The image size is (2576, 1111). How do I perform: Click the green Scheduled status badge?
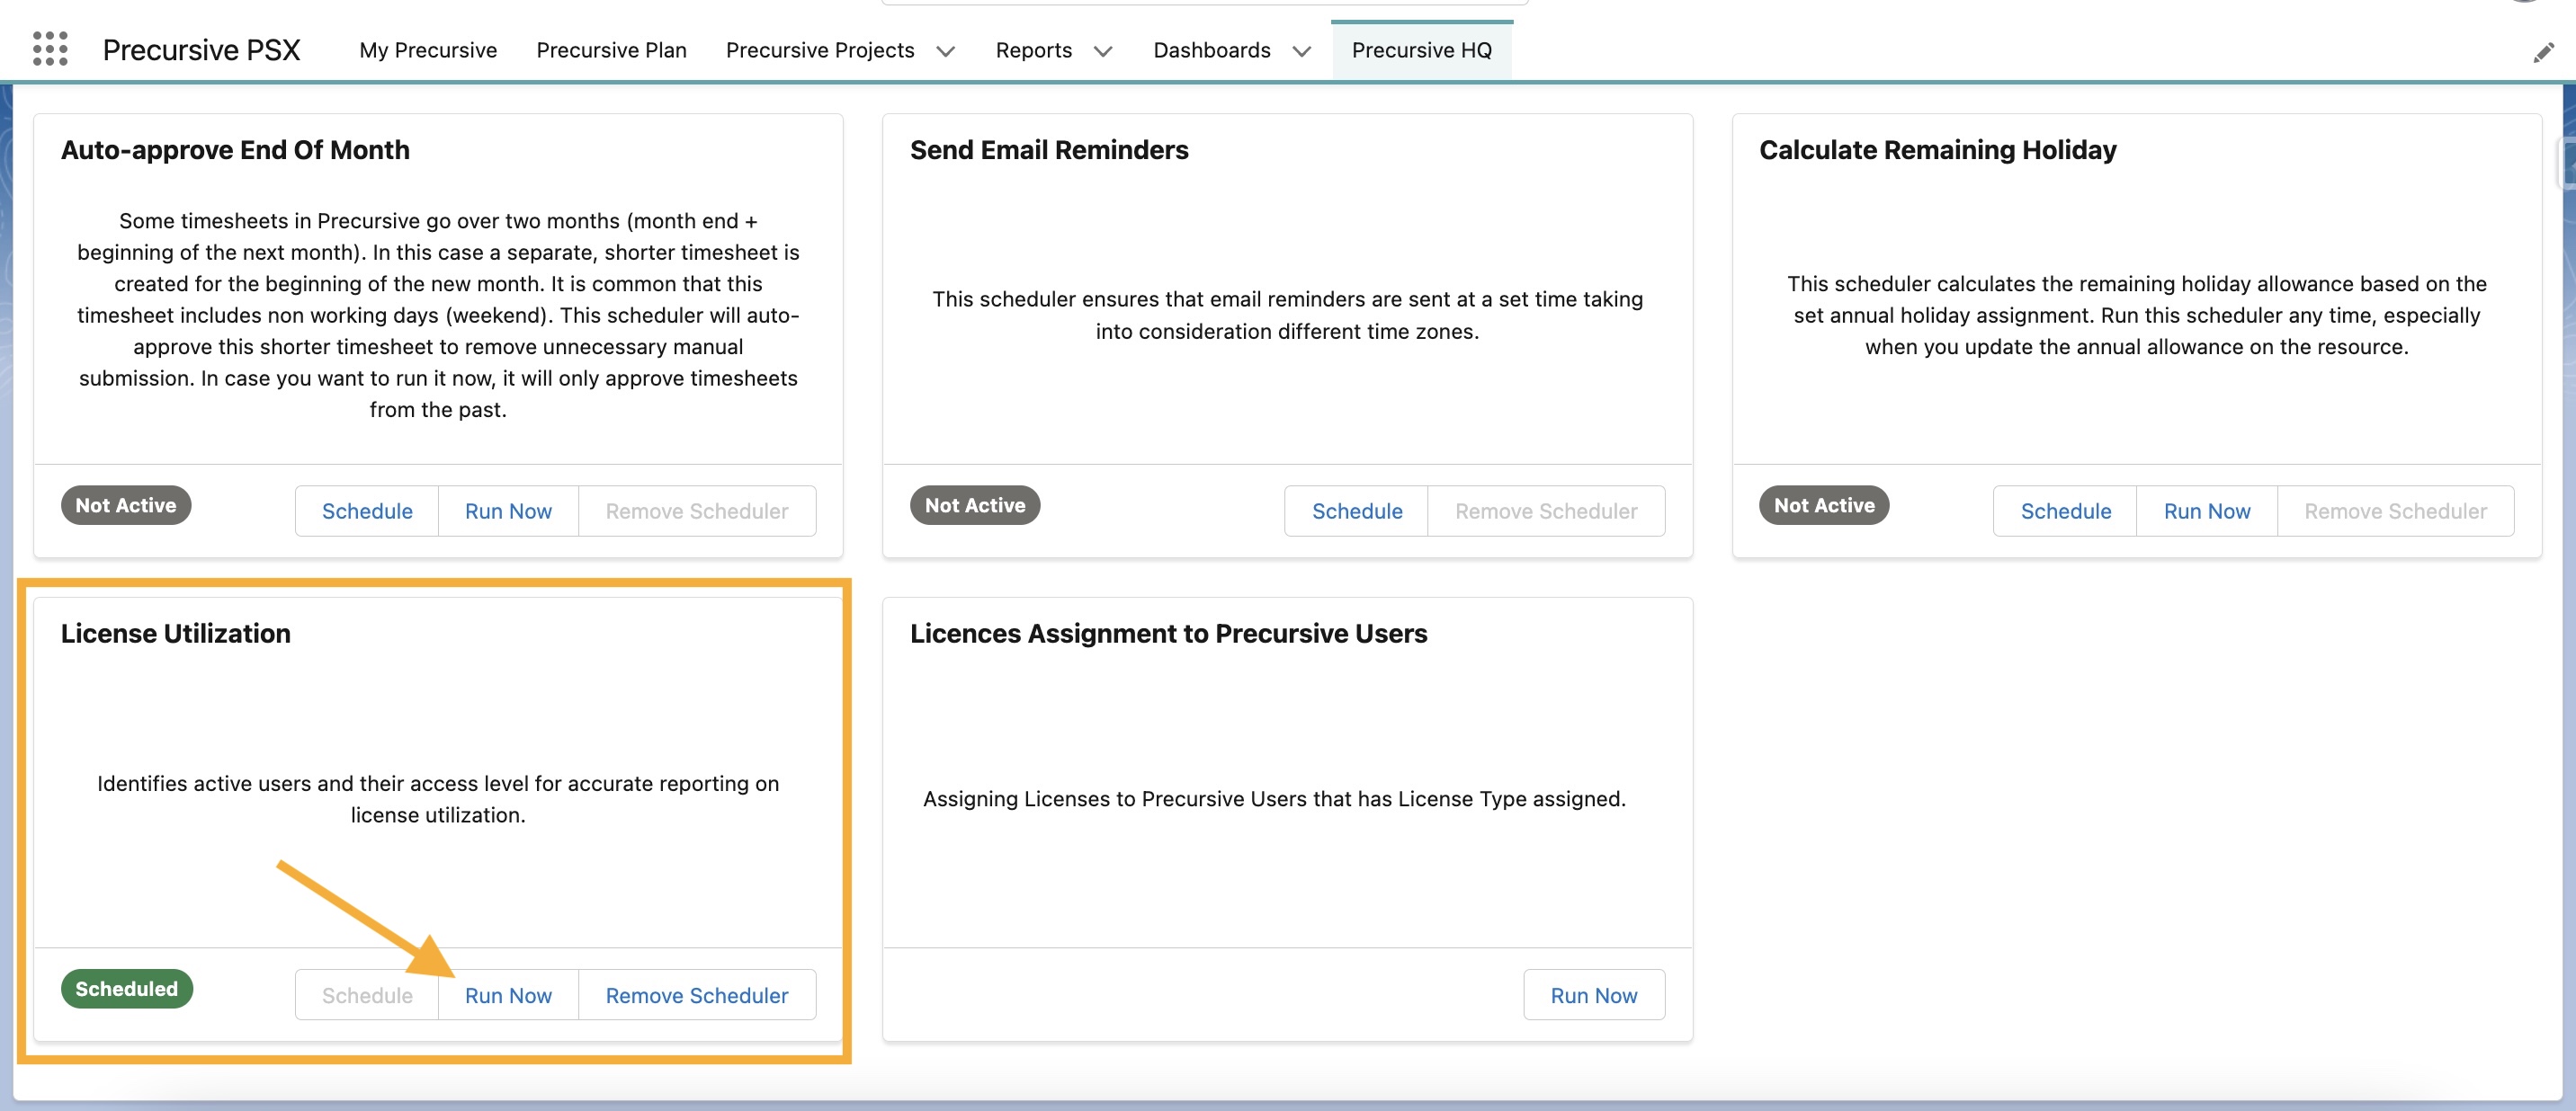coord(127,989)
